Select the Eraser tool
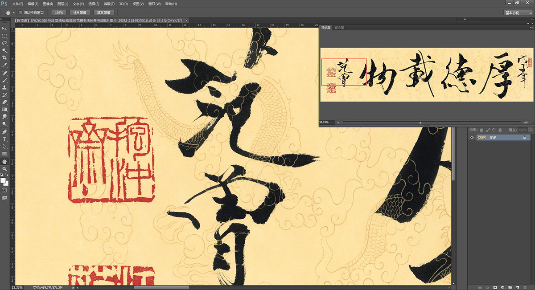 click(x=4, y=102)
